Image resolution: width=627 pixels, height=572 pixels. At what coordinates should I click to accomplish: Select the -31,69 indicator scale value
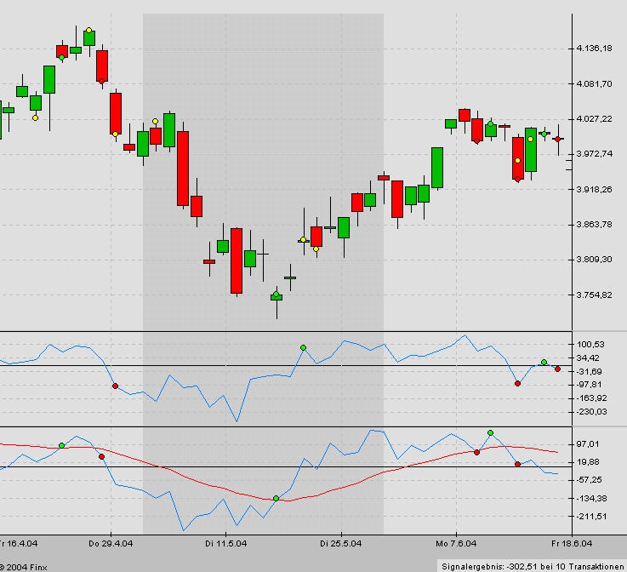click(x=589, y=372)
